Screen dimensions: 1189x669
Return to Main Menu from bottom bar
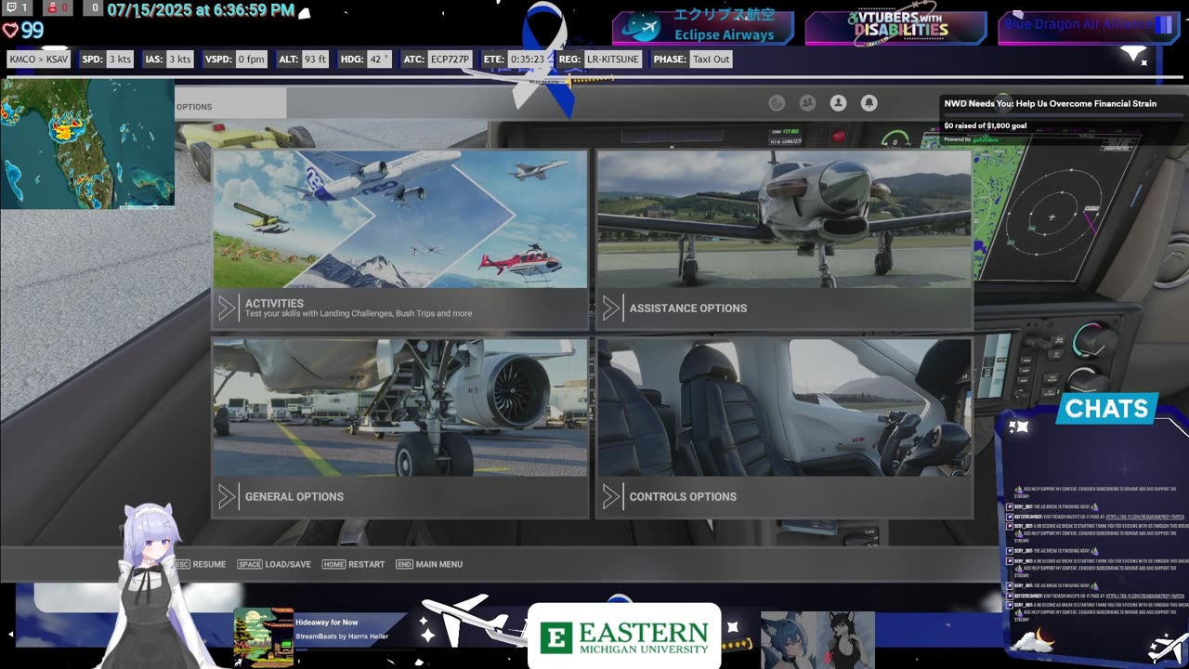[x=428, y=564]
